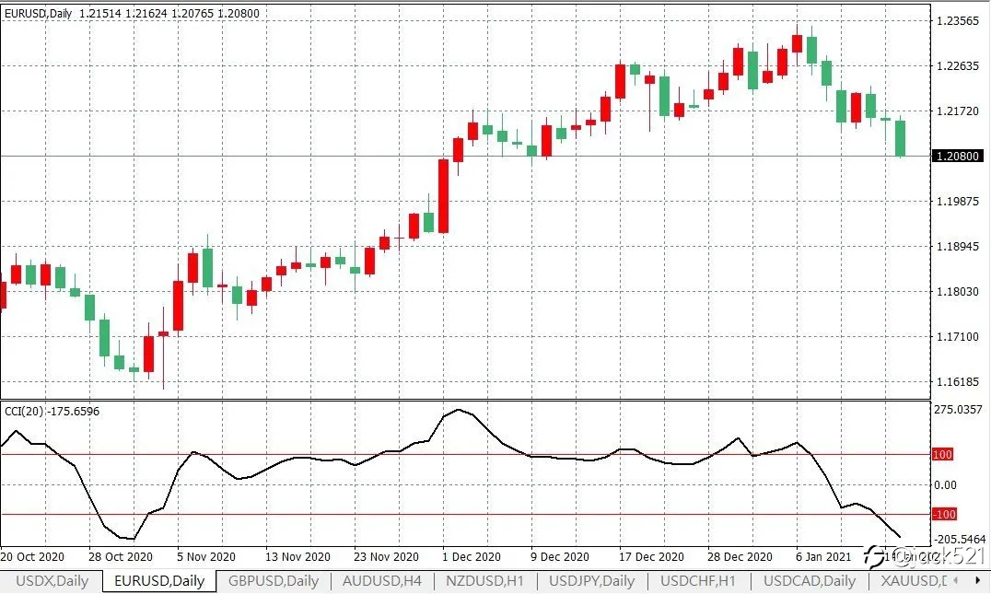
Task: Click the tab-strip scroll left arrow
Action: click(x=956, y=580)
